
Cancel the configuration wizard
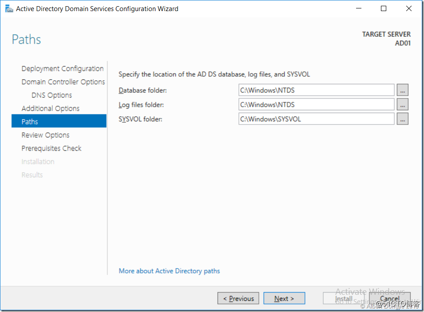[x=389, y=299]
